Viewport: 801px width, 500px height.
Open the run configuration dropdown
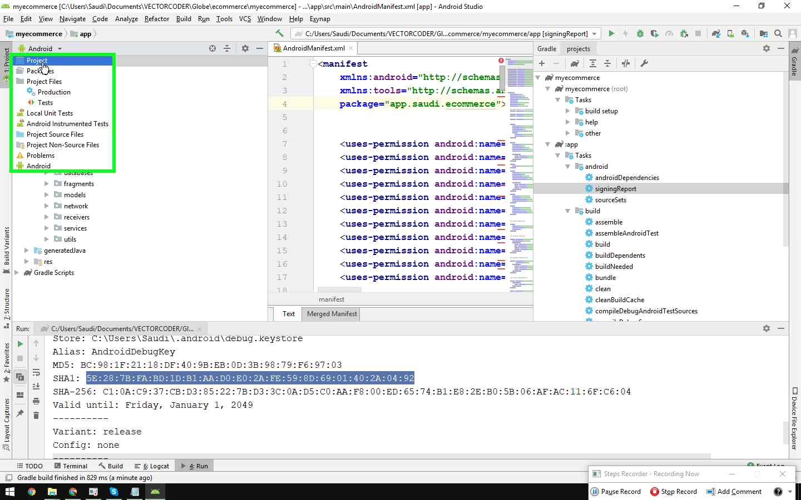pos(446,33)
